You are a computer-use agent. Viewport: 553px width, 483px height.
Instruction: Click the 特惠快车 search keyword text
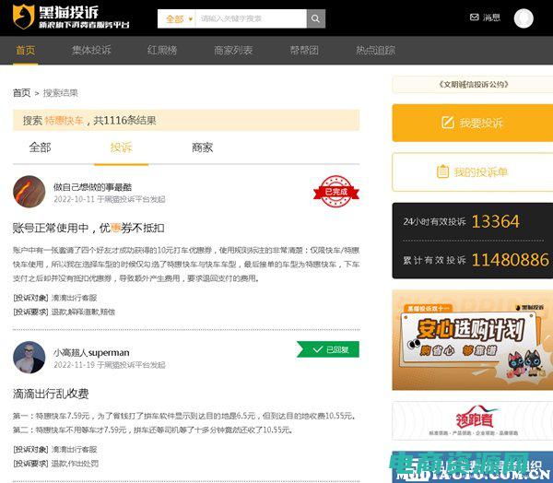pyautogui.click(x=64, y=121)
